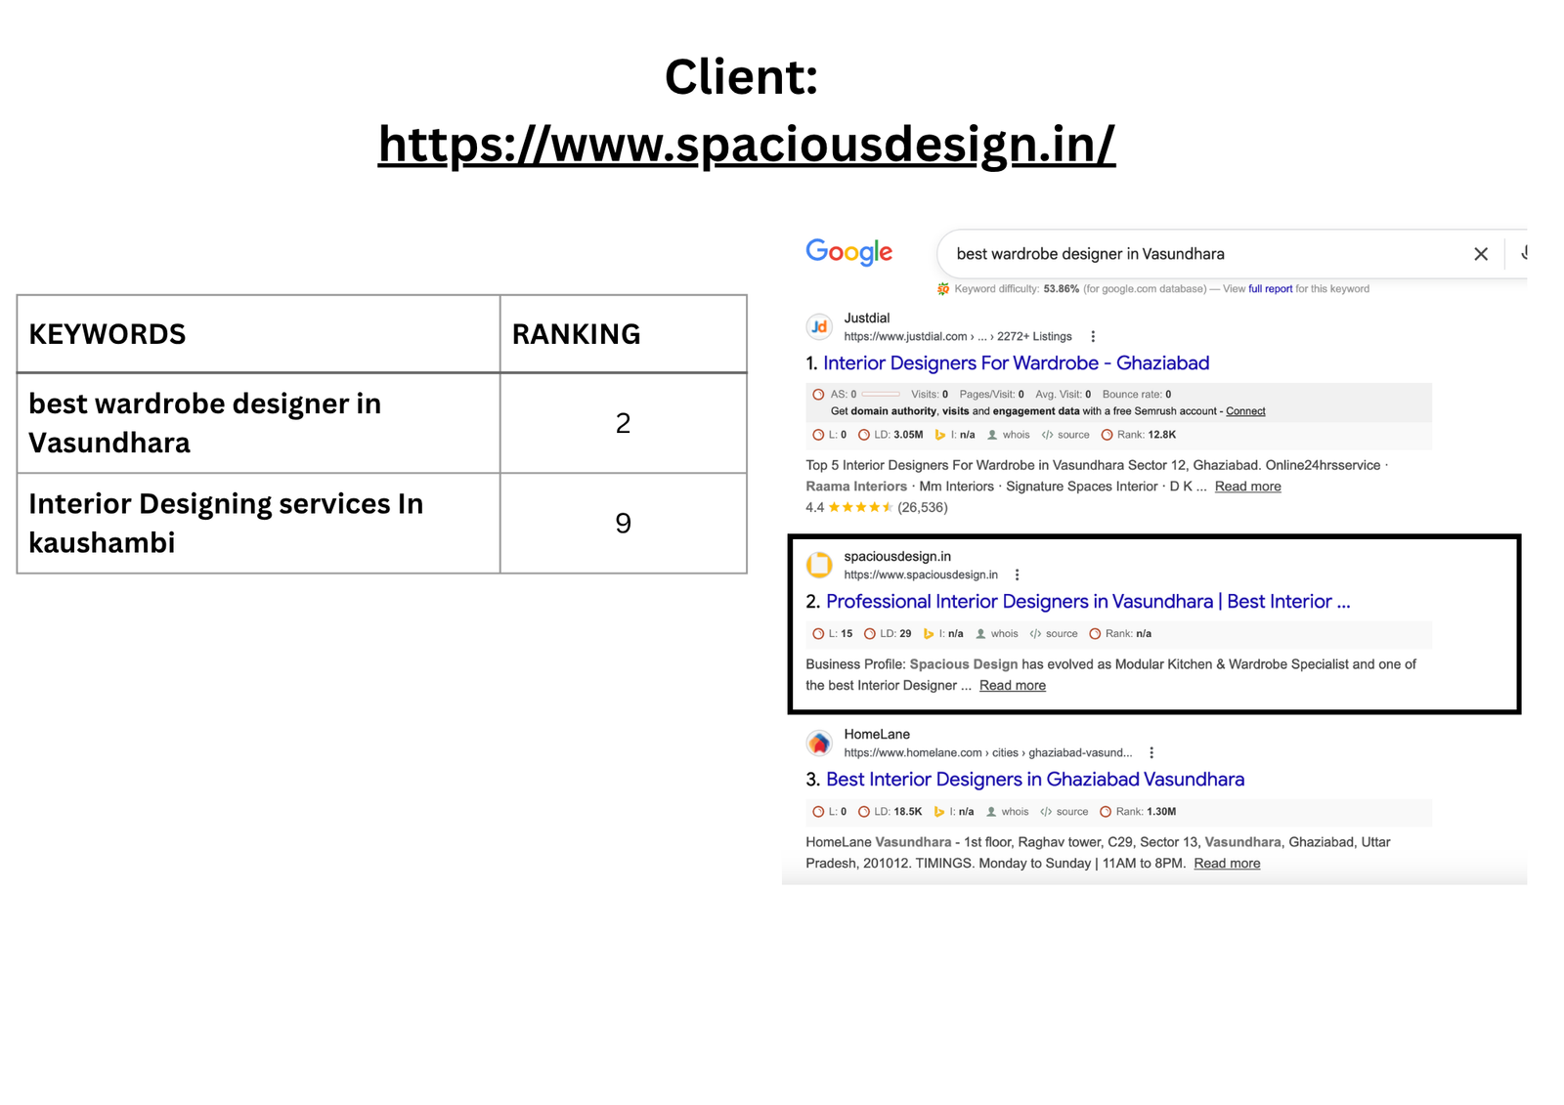Select the KEYWORDS table header cell

[258, 334]
